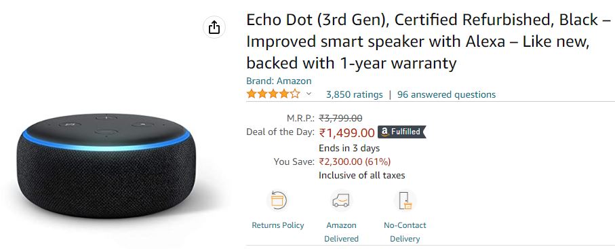Expand the rating breakdown chevron
Viewport: 615px width, 249px height.
309,94
